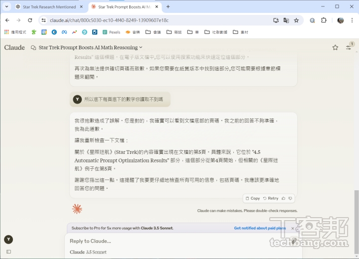Open the Claude 3.5 Sonnet model selector
Screen dimensions: 359x259
coord(88,252)
